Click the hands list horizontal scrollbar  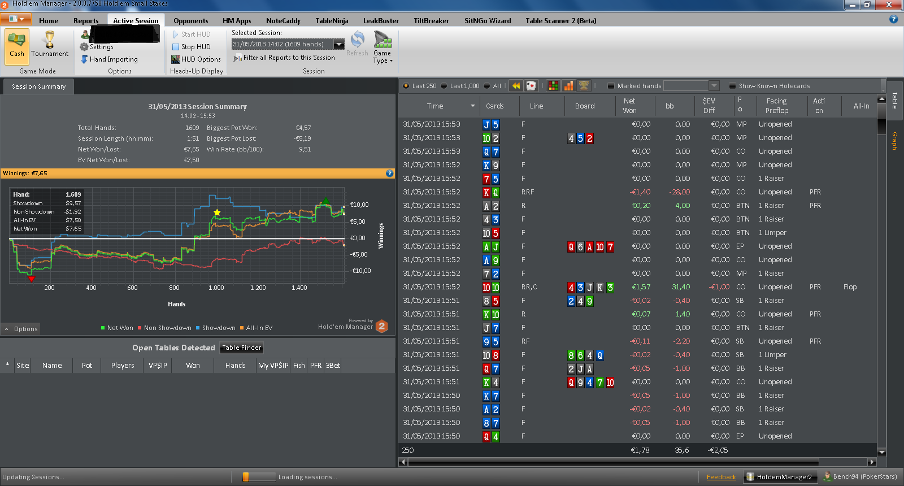(x=637, y=462)
